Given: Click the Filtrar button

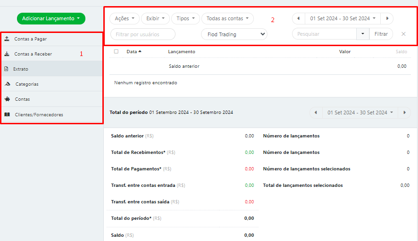Looking at the screenshot, I should coord(381,34).
